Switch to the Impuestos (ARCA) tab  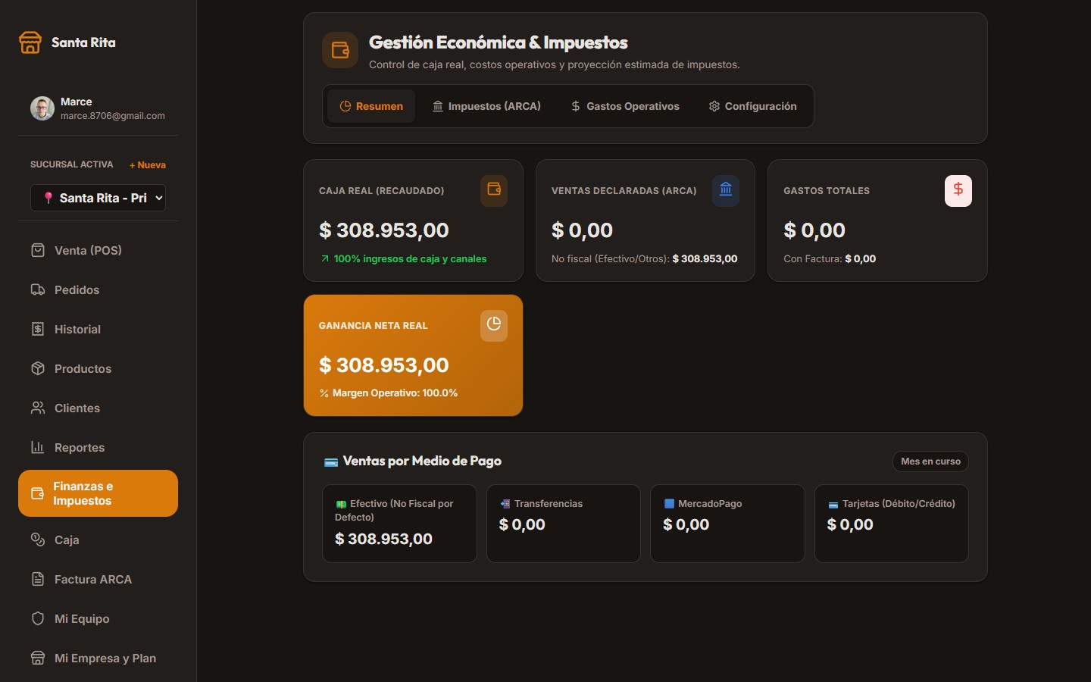click(x=486, y=106)
